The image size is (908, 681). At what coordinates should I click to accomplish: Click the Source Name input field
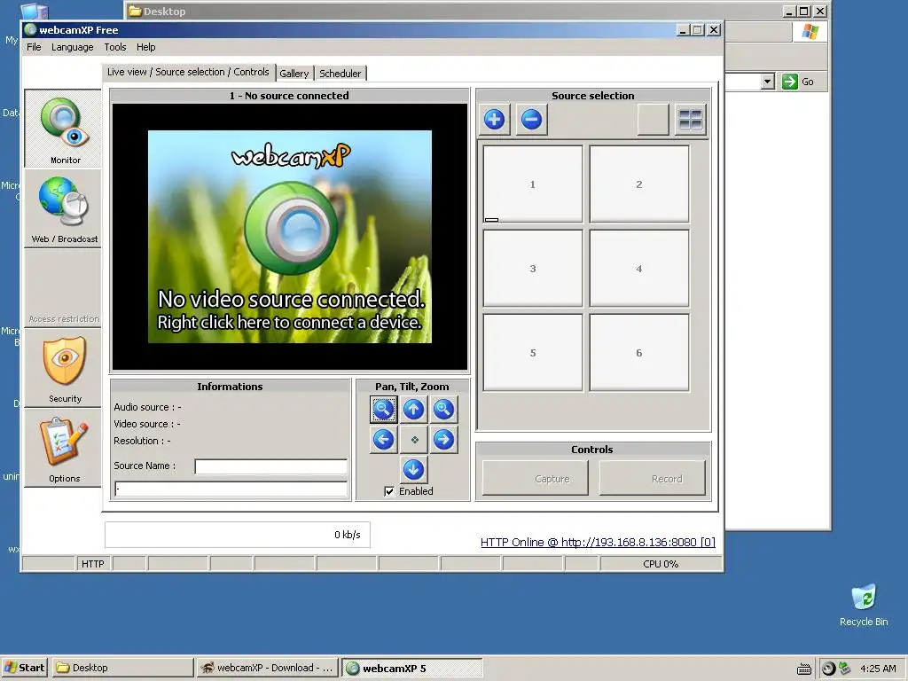pyautogui.click(x=271, y=466)
